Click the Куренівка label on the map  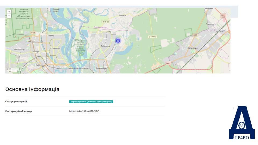(x=40, y=65)
